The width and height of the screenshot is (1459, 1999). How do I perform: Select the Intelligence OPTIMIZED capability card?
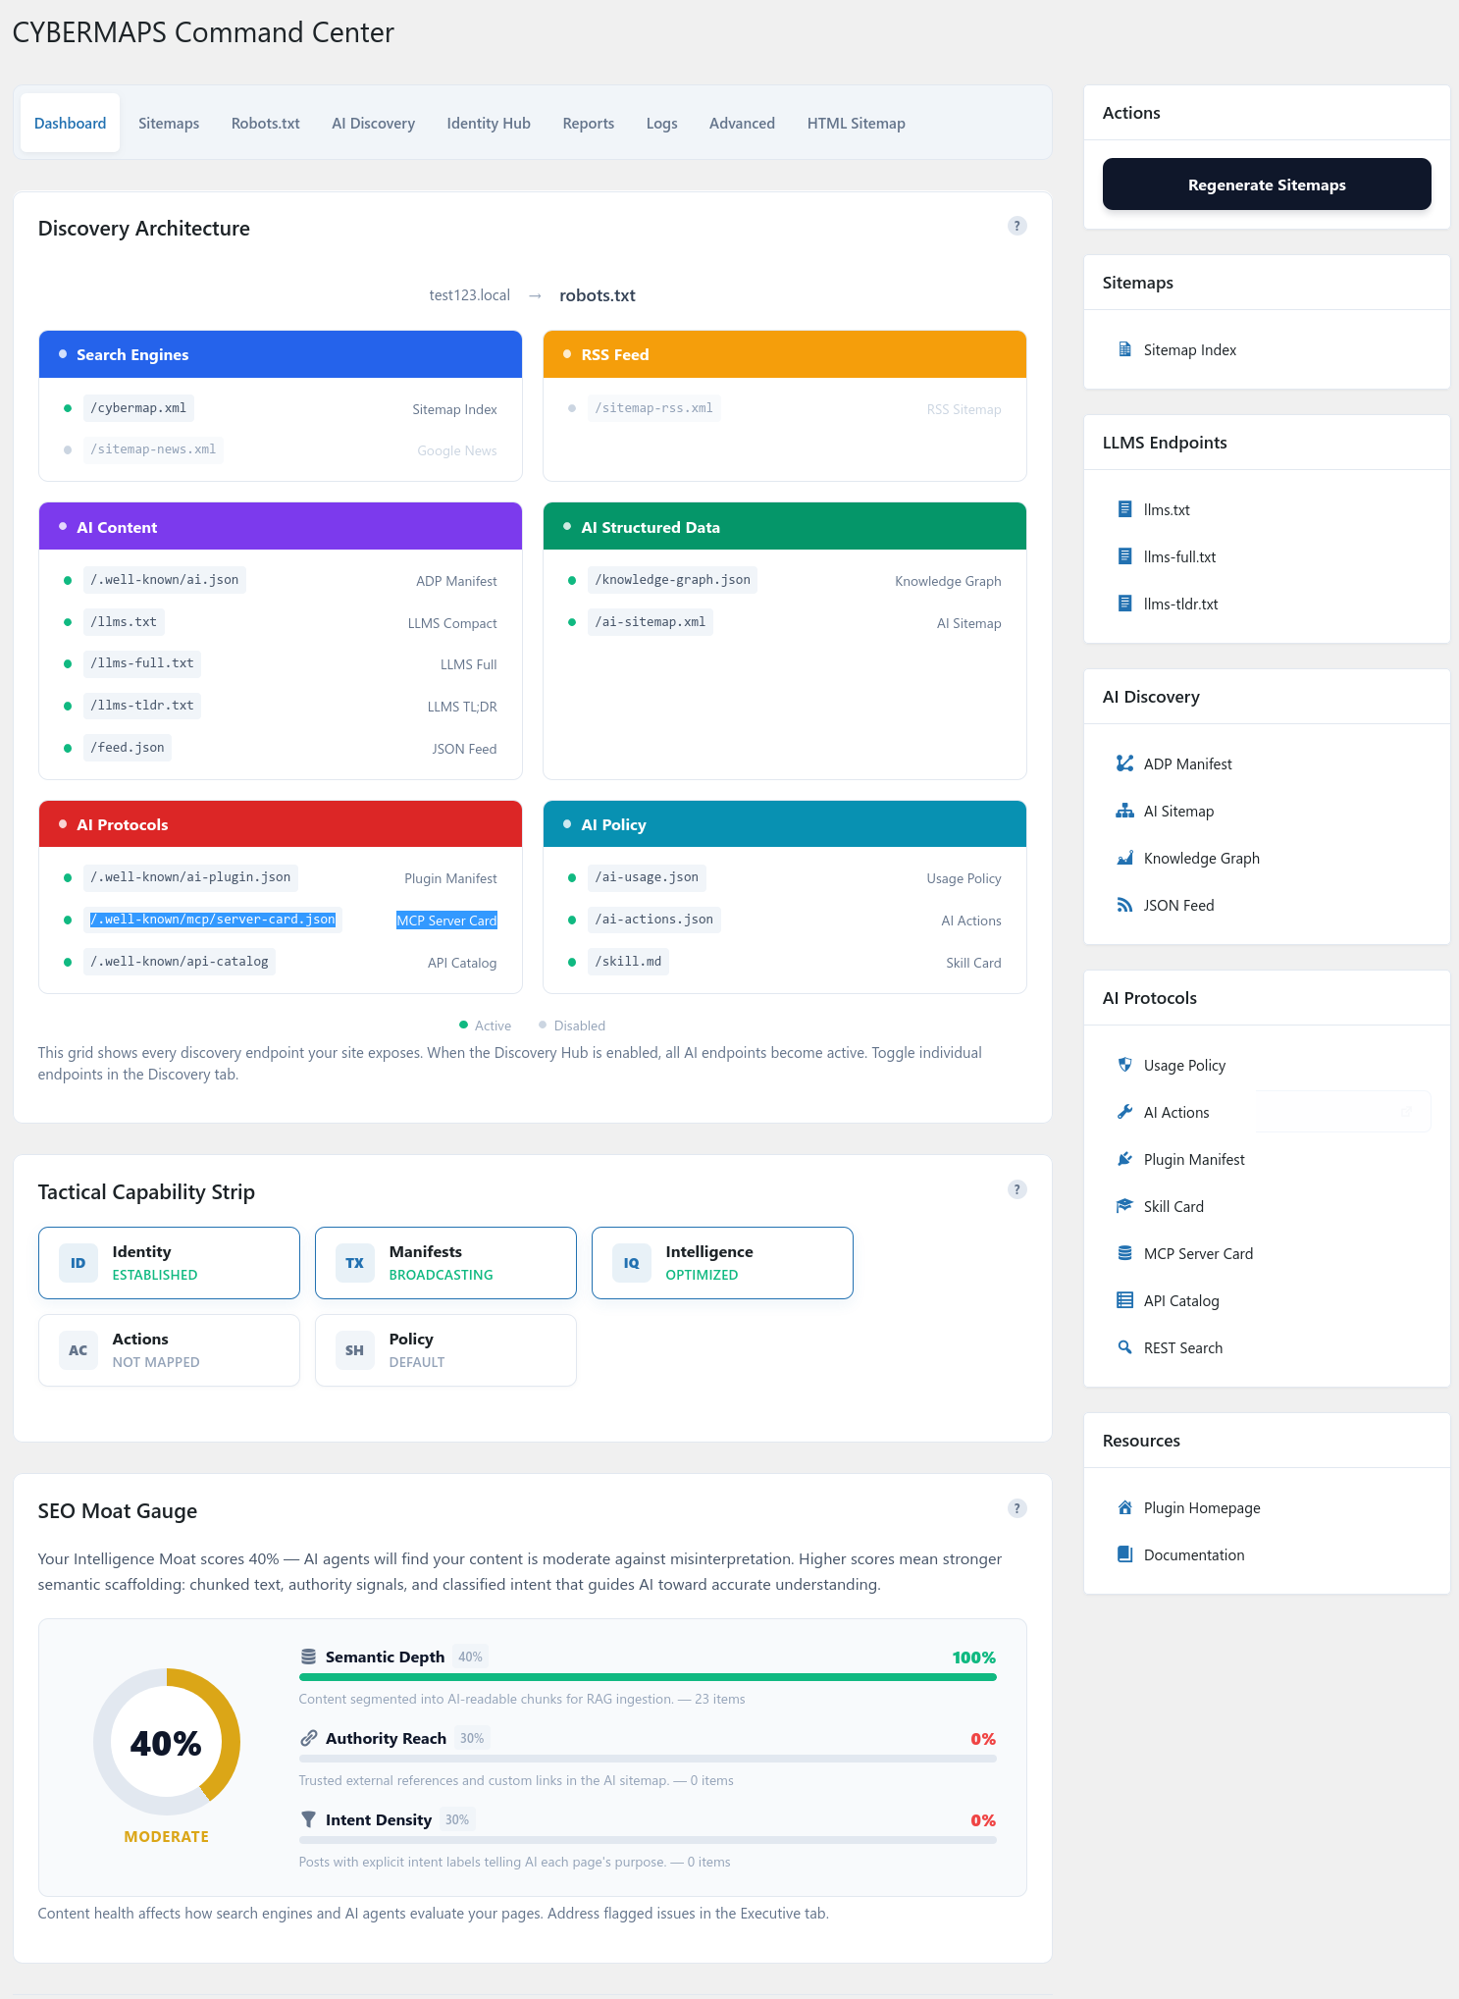pos(722,1263)
